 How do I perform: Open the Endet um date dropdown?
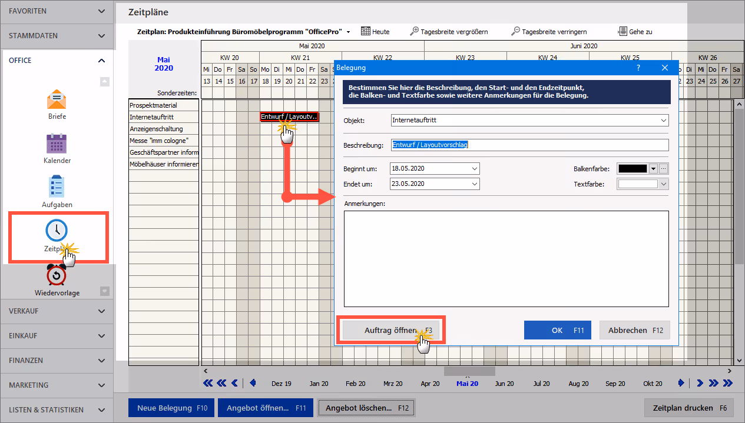[x=475, y=184]
